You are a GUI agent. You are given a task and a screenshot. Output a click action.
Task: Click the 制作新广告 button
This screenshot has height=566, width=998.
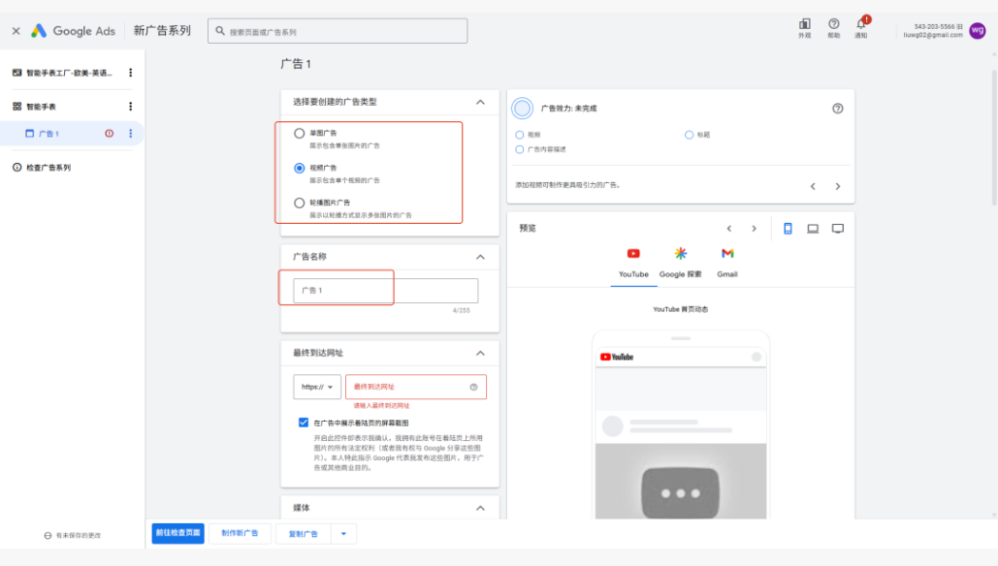(240, 533)
